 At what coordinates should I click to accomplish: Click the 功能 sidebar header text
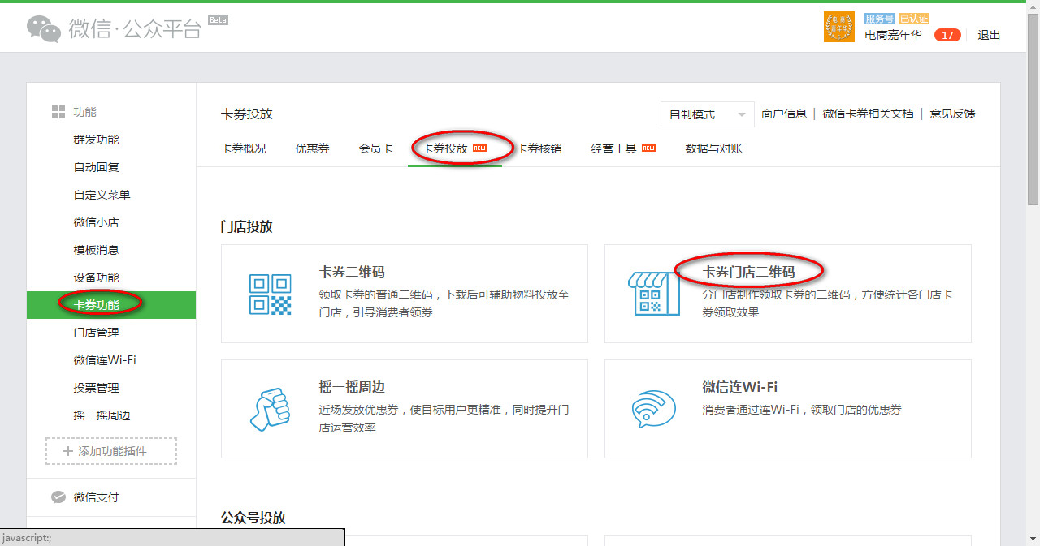[x=84, y=112]
